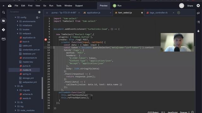Open editor status bar settings gear
The height and width of the screenshot is (113, 202).
[193, 112]
